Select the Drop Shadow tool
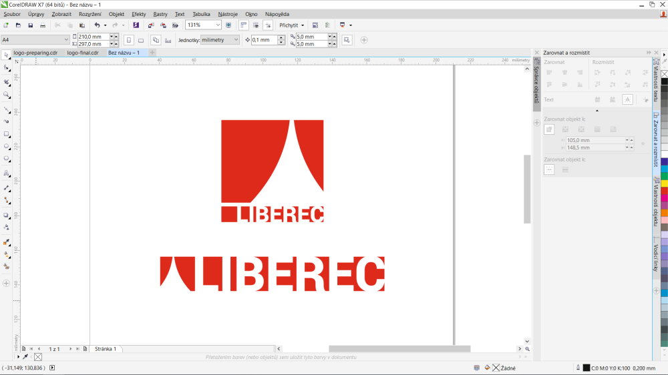 6,216
